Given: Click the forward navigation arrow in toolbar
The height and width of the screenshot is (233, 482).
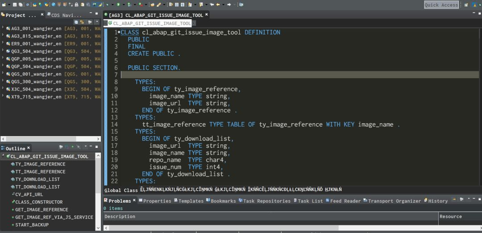Looking at the screenshot, I should 229,4.
